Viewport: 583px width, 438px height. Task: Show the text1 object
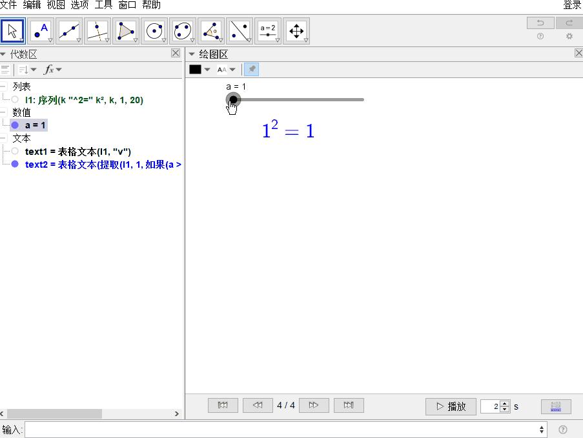point(15,152)
